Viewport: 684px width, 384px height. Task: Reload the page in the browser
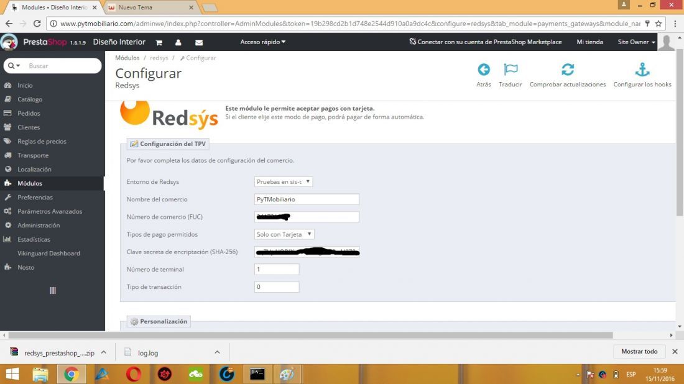pos(37,24)
